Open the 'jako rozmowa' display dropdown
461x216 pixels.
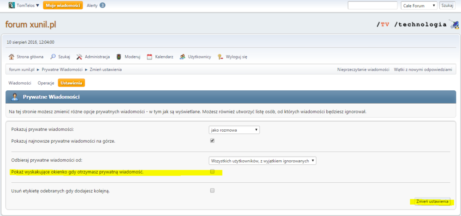coord(234,130)
